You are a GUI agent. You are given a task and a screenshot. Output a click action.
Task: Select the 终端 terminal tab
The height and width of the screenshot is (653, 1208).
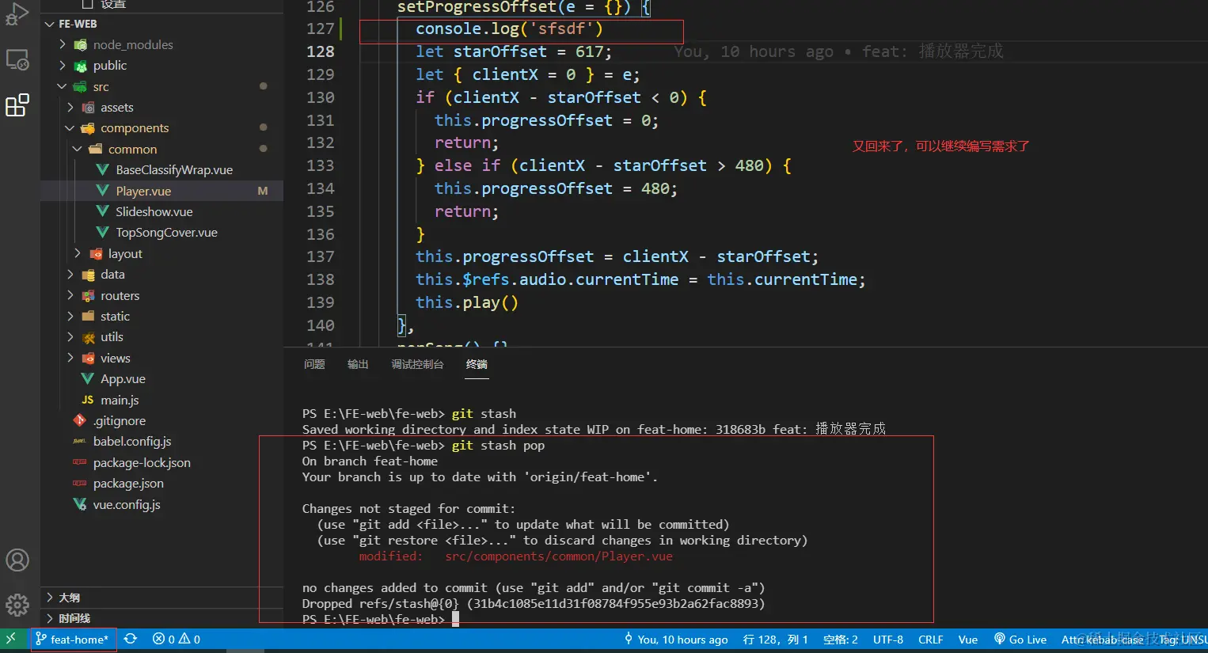click(x=477, y=364)
